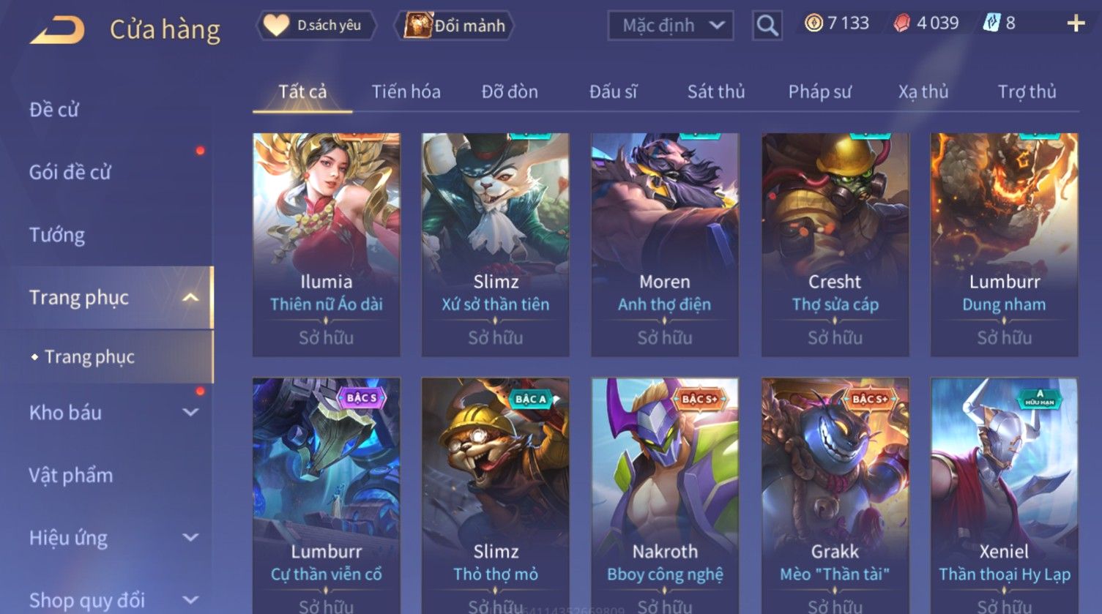Select the Nakroth Bboy công nghệ skin
Image resolution: width=1102 pixels, height=614 pixels.
665,495
